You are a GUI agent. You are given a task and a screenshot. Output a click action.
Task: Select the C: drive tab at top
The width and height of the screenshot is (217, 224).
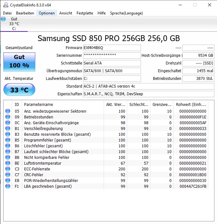14,24
